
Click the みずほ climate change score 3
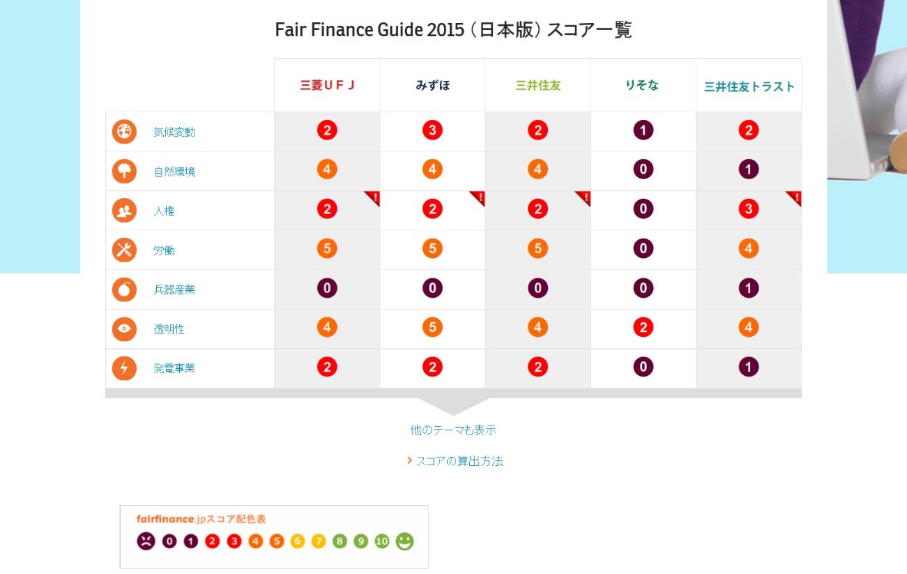(432, 130)
